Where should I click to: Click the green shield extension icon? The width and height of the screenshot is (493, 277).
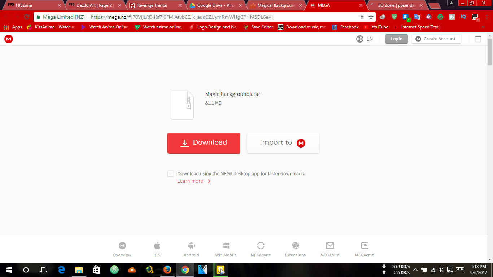(394, 17)
